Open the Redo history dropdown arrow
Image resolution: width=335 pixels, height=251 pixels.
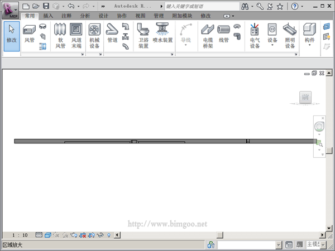[93, 6]
